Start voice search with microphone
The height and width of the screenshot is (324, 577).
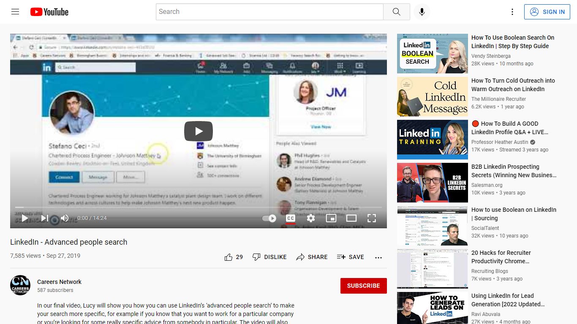point(422,12)
